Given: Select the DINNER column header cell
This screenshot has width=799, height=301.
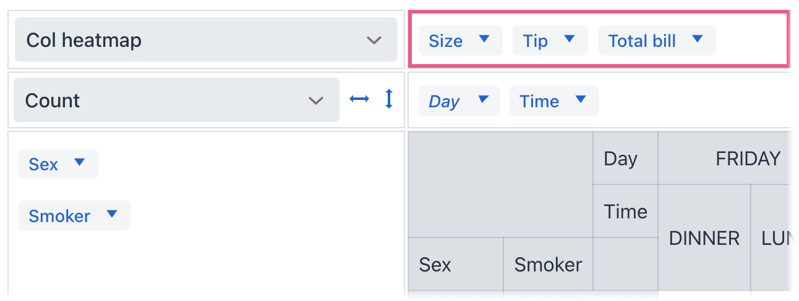Looking at the screenshot, I should [x=704, y=238].
